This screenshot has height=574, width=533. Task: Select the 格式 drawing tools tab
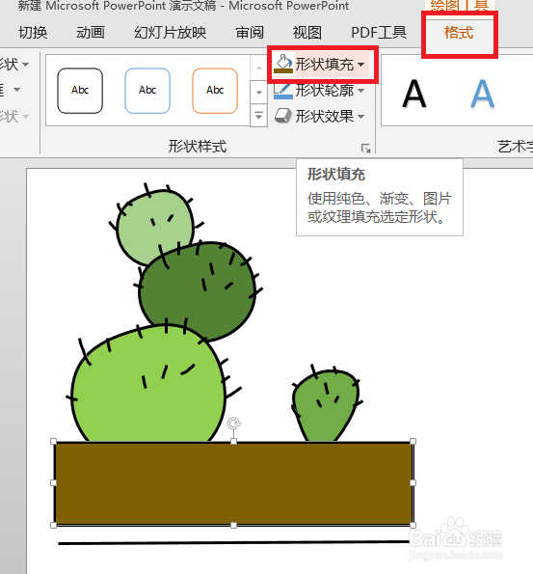[459, 33]
